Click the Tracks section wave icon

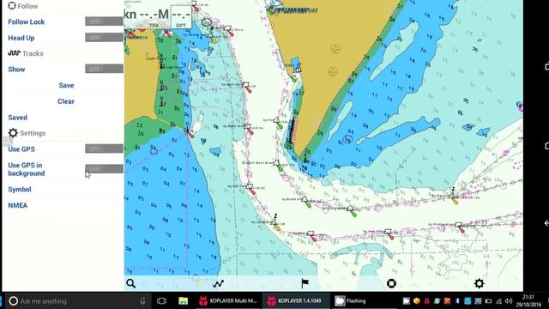point(14,53)
